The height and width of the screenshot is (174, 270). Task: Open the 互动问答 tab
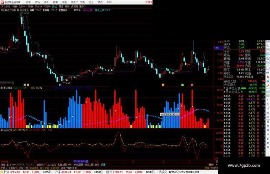(x=55, y=168)
